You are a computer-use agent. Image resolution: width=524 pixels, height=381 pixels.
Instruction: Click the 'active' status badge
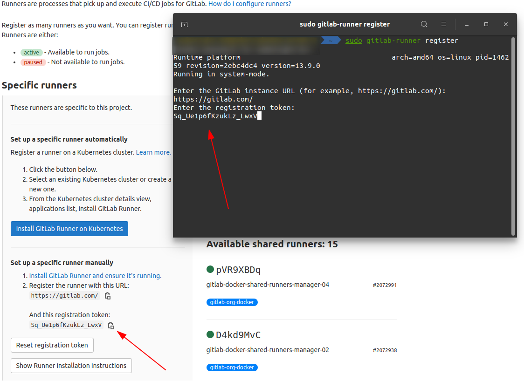click(x=31, y=53)
